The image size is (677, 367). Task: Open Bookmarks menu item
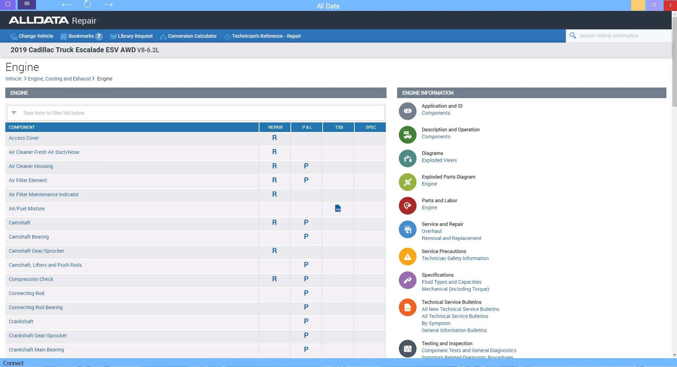click(x=81, y=36)
